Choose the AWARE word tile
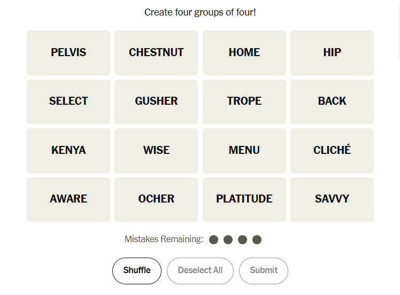The image size is (400, 295). 68,199
